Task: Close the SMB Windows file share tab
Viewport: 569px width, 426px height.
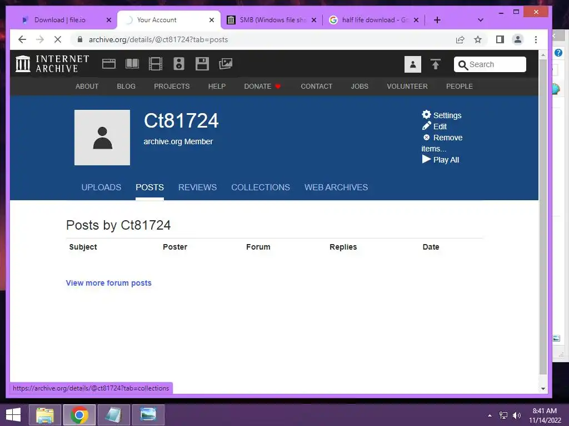Action: pos(314,20)
